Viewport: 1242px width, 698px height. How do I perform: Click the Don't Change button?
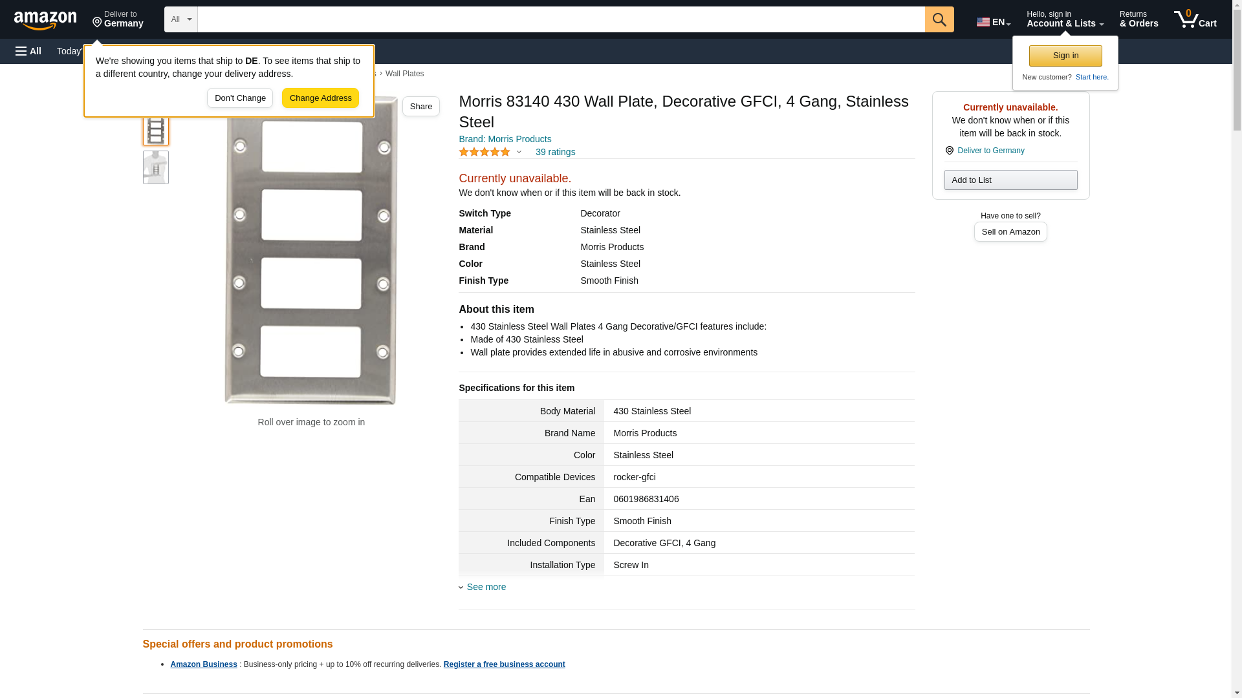240,98
